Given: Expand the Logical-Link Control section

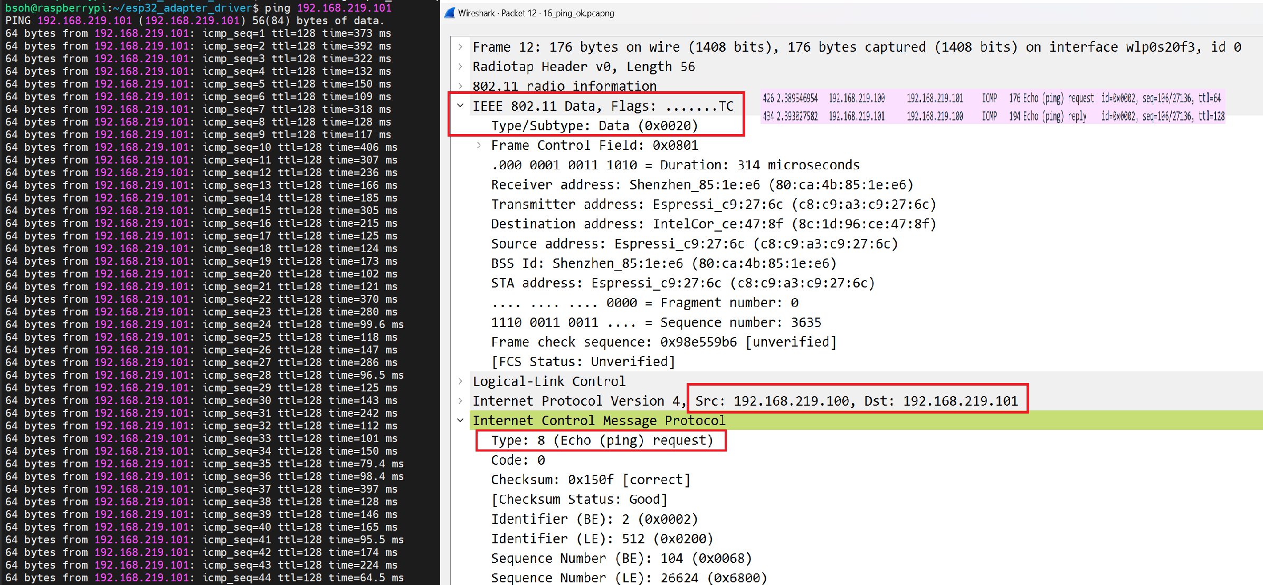Looking at the screenshot, I should pyautogui.click(x=459, y=381).
